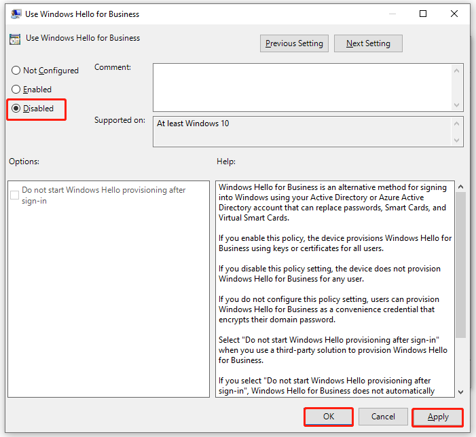Screen dimensions: 476x437
Task: Click the policy setting icon beside heading
Action: click(15, 39)
